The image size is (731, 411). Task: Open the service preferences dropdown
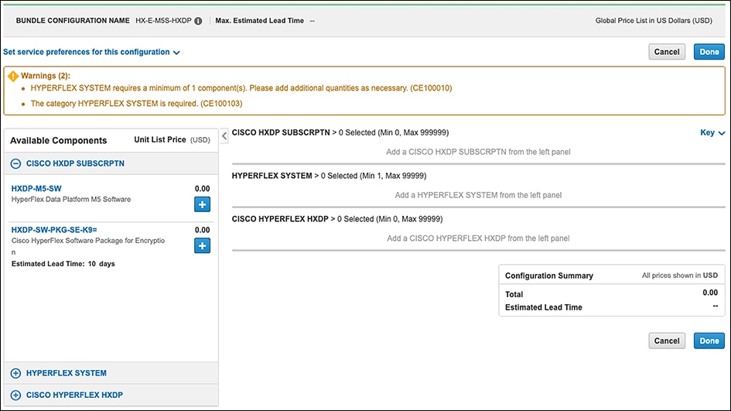coord(91,52)
